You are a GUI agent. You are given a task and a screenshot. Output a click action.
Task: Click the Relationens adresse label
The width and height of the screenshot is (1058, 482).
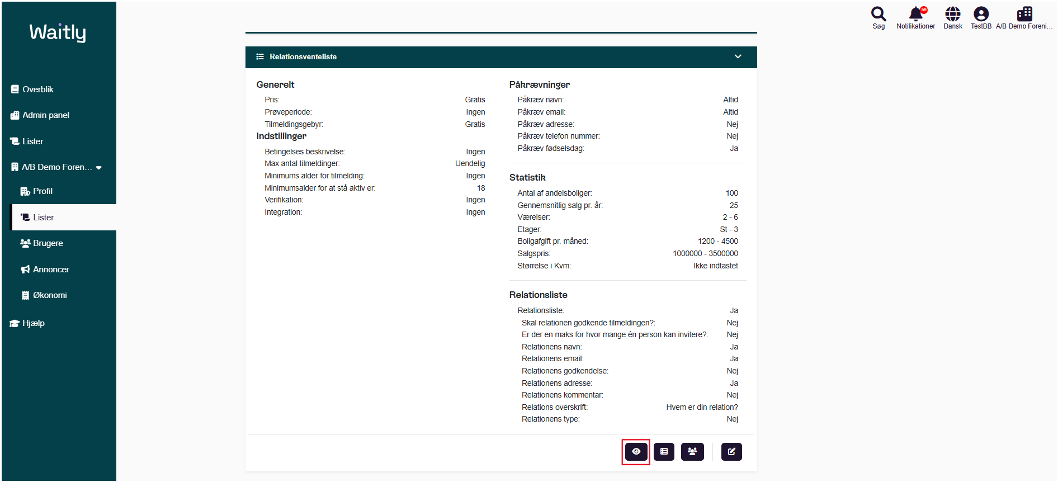[557, 383]
